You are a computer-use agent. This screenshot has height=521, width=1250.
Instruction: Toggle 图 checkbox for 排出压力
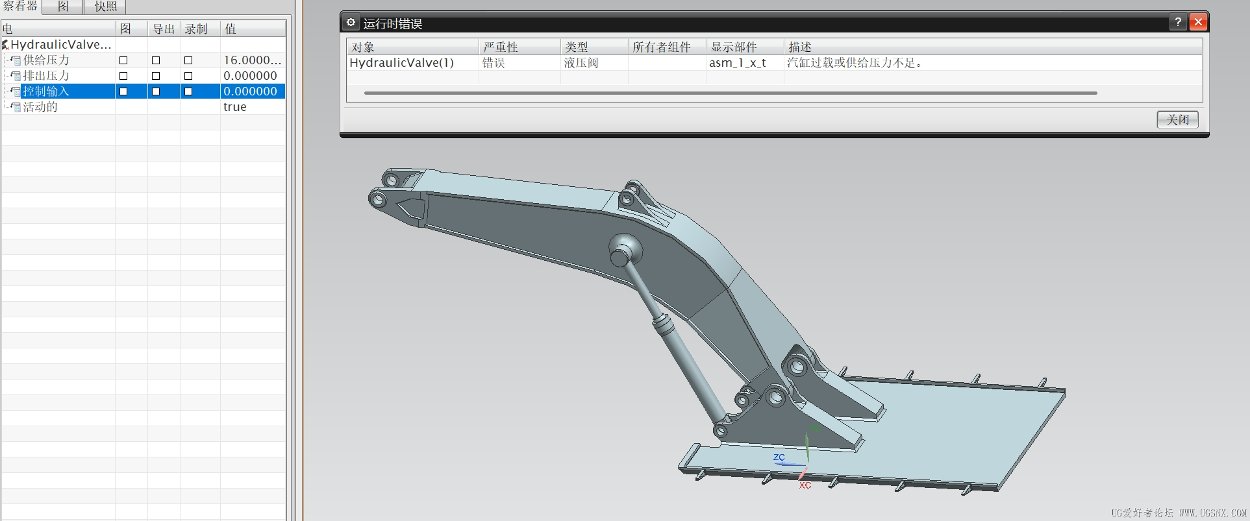123,76
